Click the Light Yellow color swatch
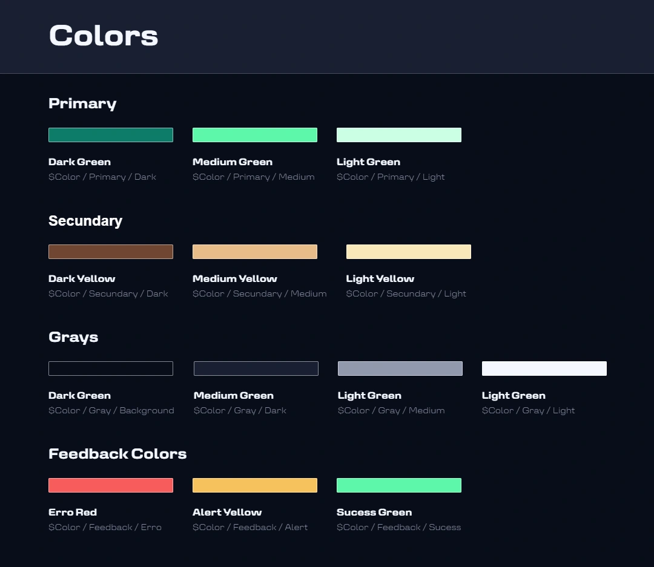Screen dimensions: 654x567 409,252
